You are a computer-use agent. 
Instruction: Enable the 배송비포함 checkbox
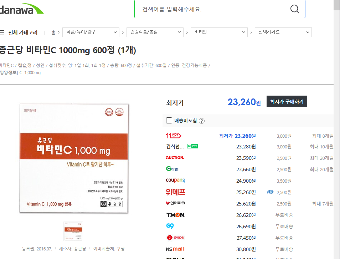pyautogui.click(x=169, y=121)
